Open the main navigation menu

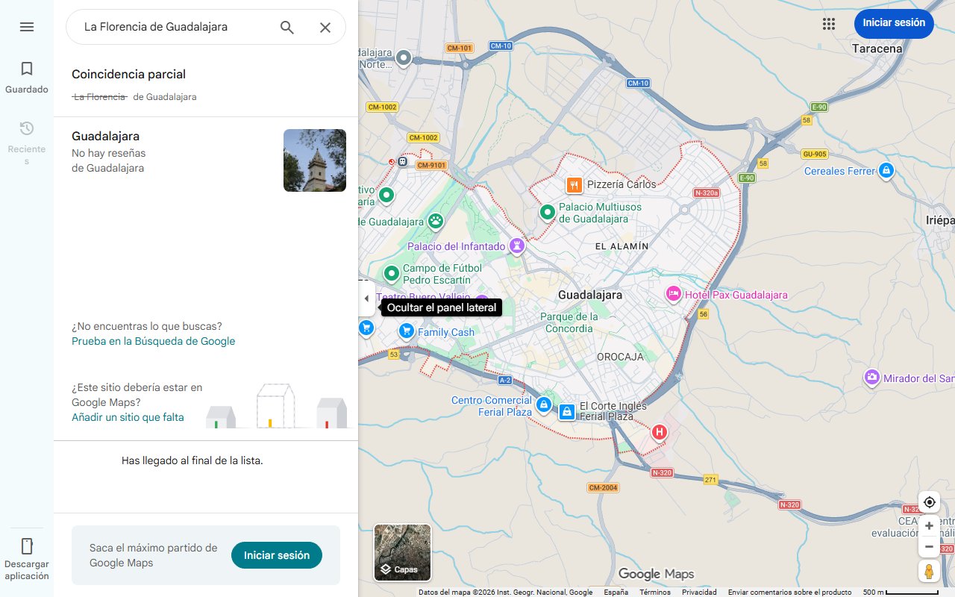pyautogui.click(x=27, y=26)
